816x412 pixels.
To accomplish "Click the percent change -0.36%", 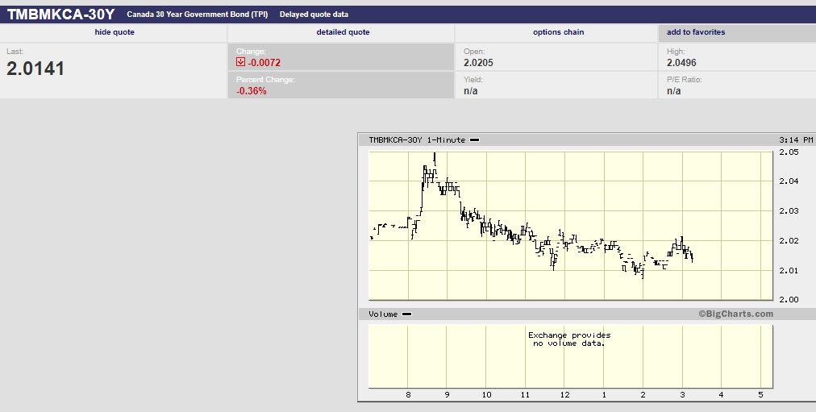I will pyautogui.click(x=252, y=90).
